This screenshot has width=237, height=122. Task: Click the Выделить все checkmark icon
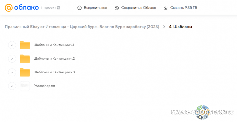point(79,8)
